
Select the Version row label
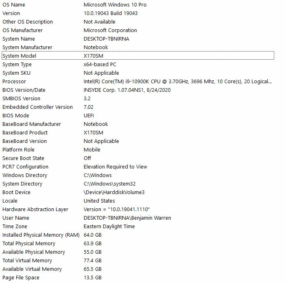(11, 13)
